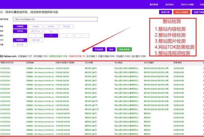The width and height of the screenshot is (204, 137).
Task: Click the SEO关键词 column header
Action: point(149,63)
